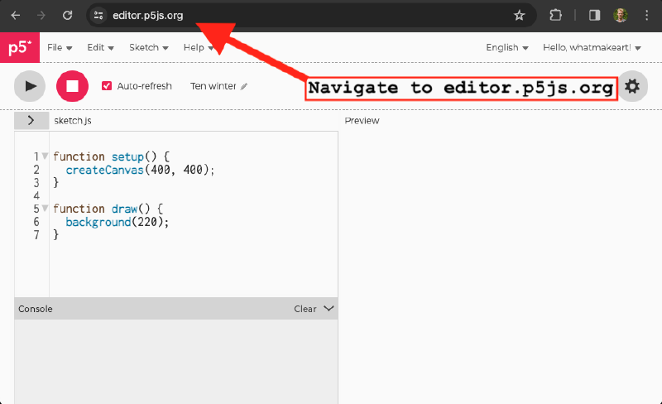Click the Ten winter sketch name
662x404 pixels.
tap(213, 86)
